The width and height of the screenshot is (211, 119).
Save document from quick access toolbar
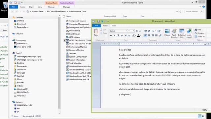[98, 21]
